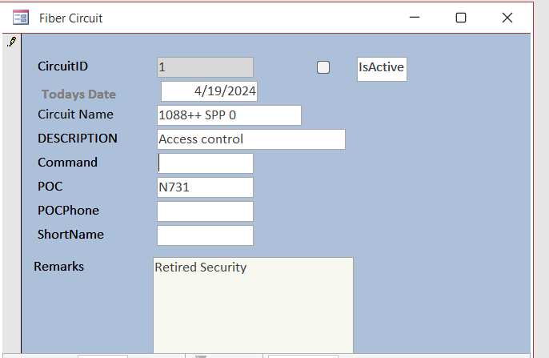The height and width of the screenshot is (358, 549).
Task: Click the empty POCPhone field
Action: pos(205,211)
